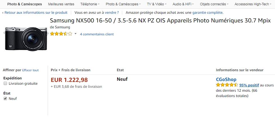
Task: Clear filters with Effacer tout
Action: click(30, 70)
